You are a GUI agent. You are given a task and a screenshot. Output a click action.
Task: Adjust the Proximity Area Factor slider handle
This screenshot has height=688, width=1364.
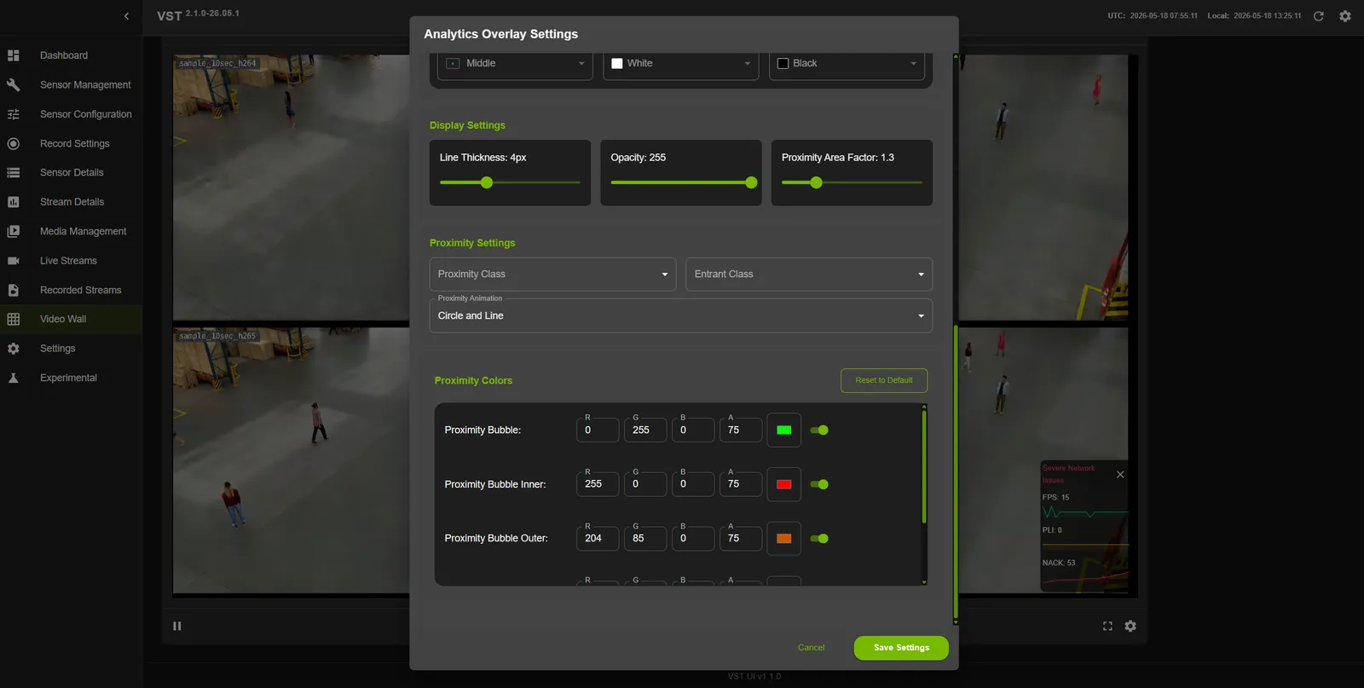(x=816, y=182)
